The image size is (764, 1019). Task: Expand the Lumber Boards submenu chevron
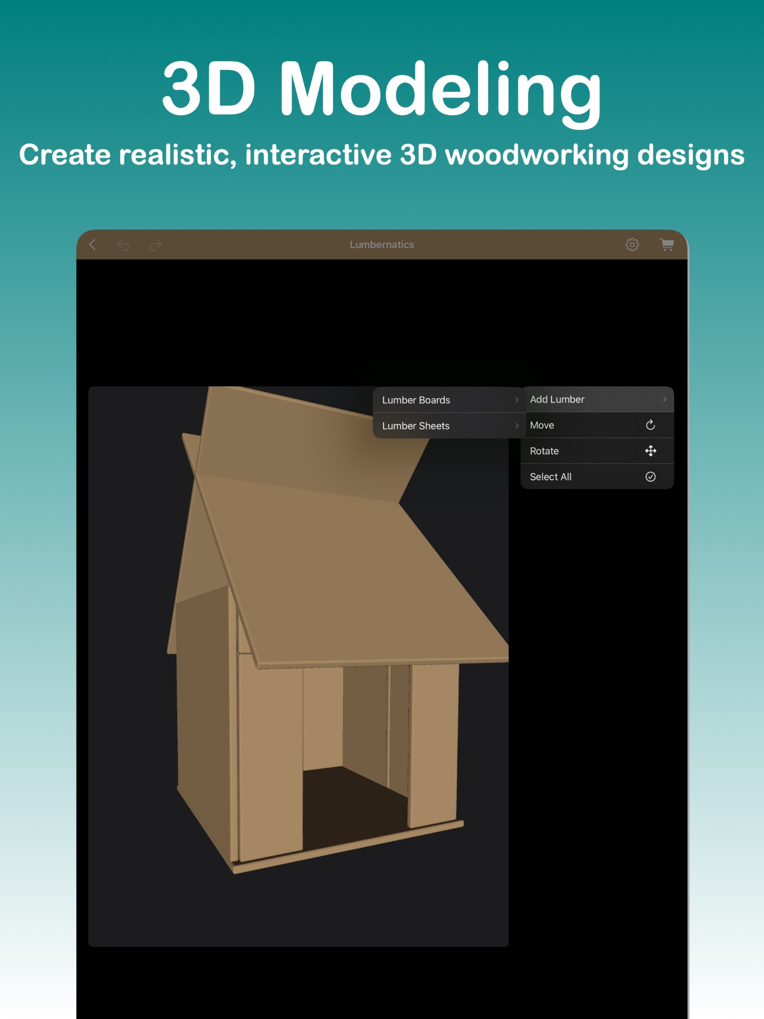click(x=516, y=400)
